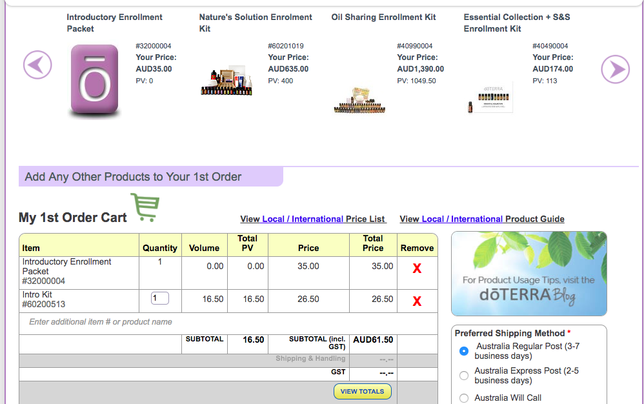The width and height of the screenshot is (644, 404).
Task: Select the Nature's Solution Enrolment Kit image
Action: click(x=226, y=81)
